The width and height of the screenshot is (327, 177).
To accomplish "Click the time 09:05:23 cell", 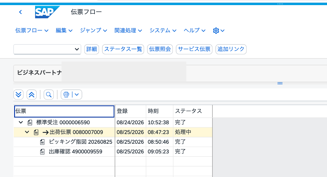I will point(160,151).
